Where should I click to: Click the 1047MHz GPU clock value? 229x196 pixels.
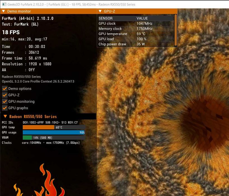coord(144,24)
